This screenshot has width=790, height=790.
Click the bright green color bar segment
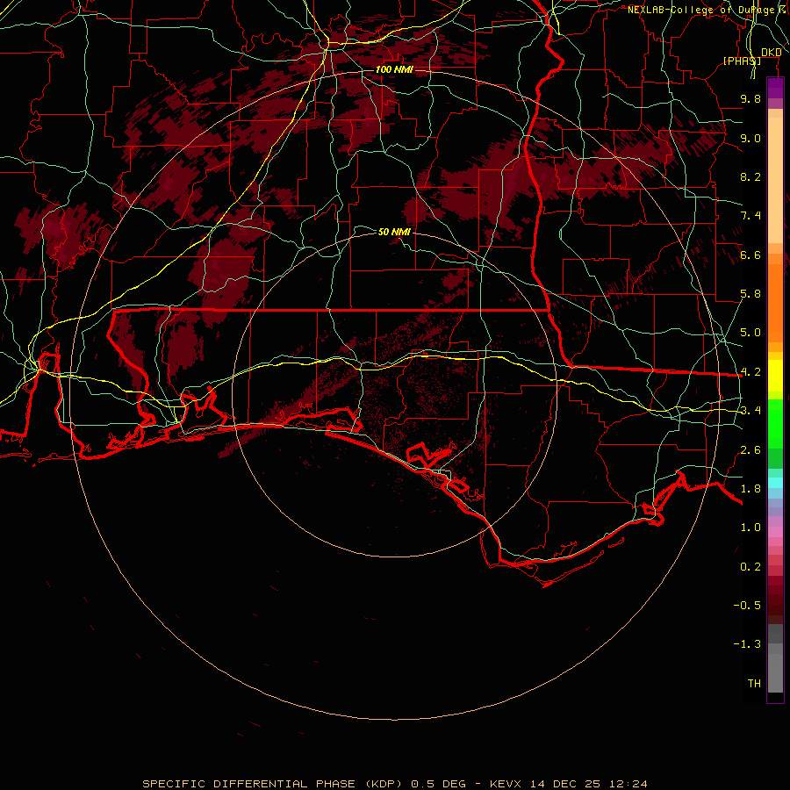(775, 423)
